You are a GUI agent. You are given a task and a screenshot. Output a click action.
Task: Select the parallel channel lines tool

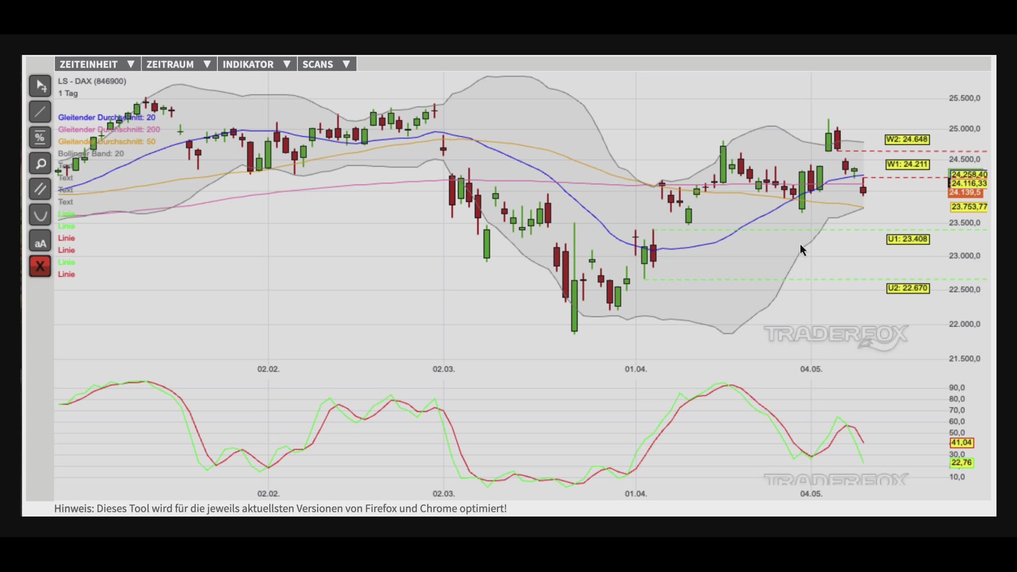pos(40,189)
